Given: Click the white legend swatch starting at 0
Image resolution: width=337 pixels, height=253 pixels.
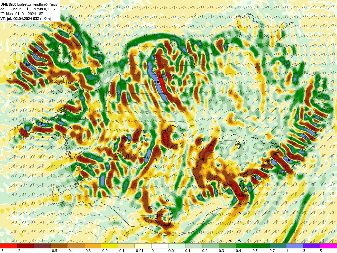Looking at the screenshot, I should pos(160,246).
